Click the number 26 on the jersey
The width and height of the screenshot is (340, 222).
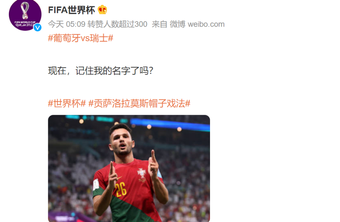pyautogui.click(x=120, y=189)
